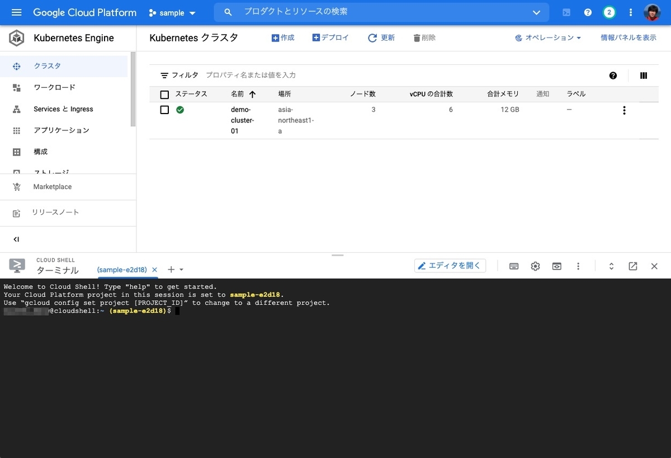This screenshot has height=458, width=671.
Task: Click the 名前 column sort arrow
Action: pos(253,94)
